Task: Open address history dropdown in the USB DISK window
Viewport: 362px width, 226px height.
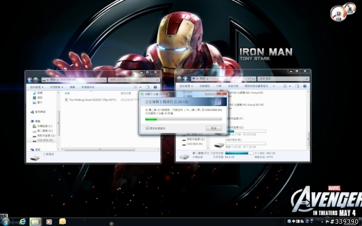Action: pyautogui.click(x=99, y=80)
